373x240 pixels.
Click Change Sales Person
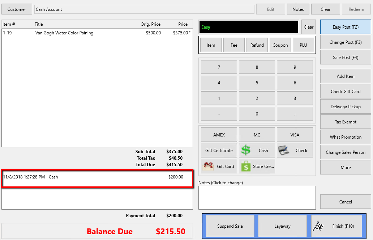click(346, 152)
